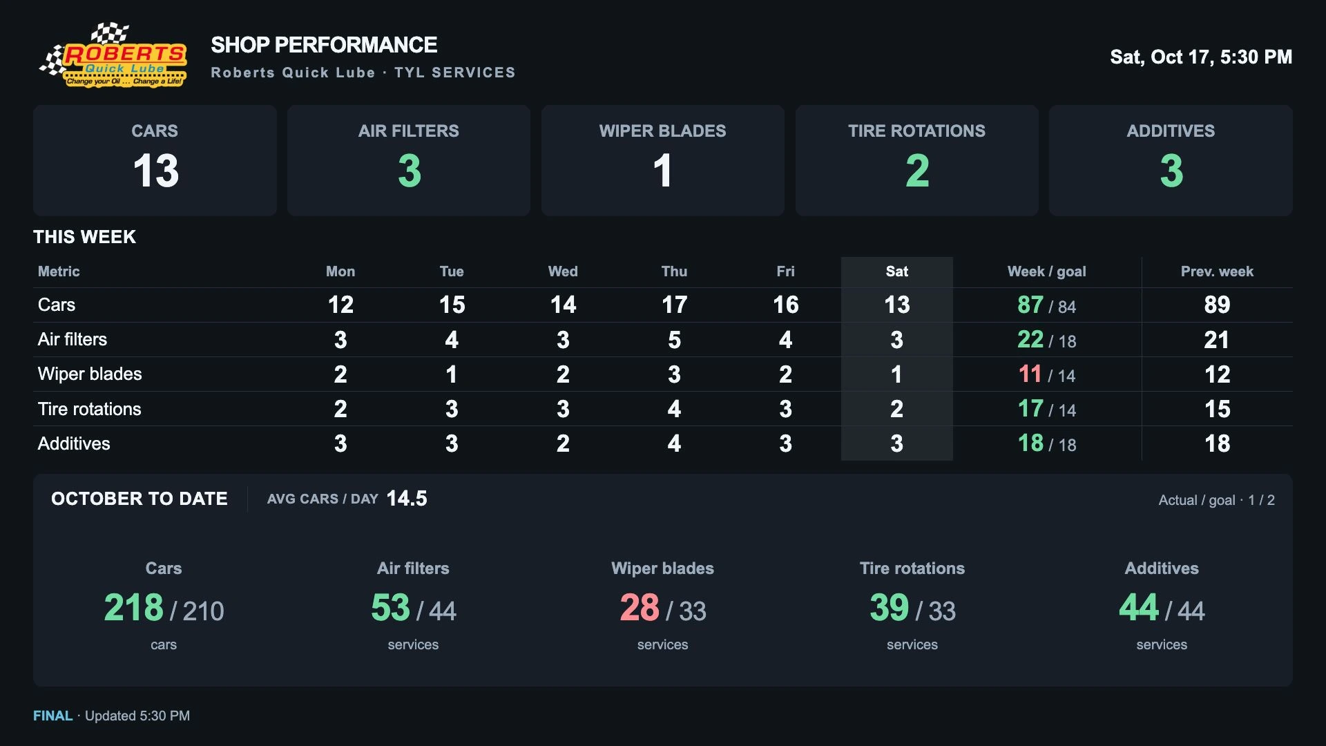Click month-to-date Tire rotations '39 / 33'
Screen dimensions: 1326x746
pos(912,609)
